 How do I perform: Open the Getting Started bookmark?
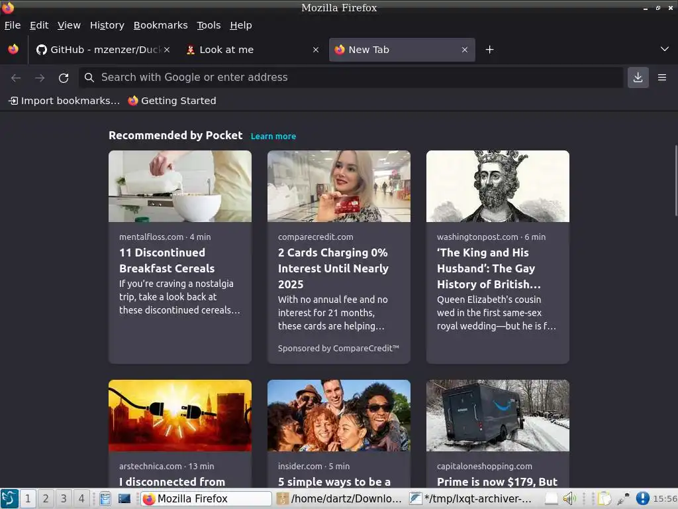click(x=172, y=101)
